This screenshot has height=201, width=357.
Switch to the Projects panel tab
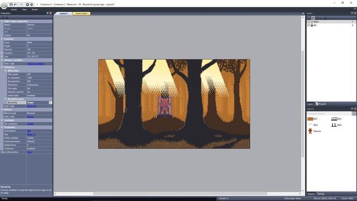pyautogui.click(x=321, y=104)
